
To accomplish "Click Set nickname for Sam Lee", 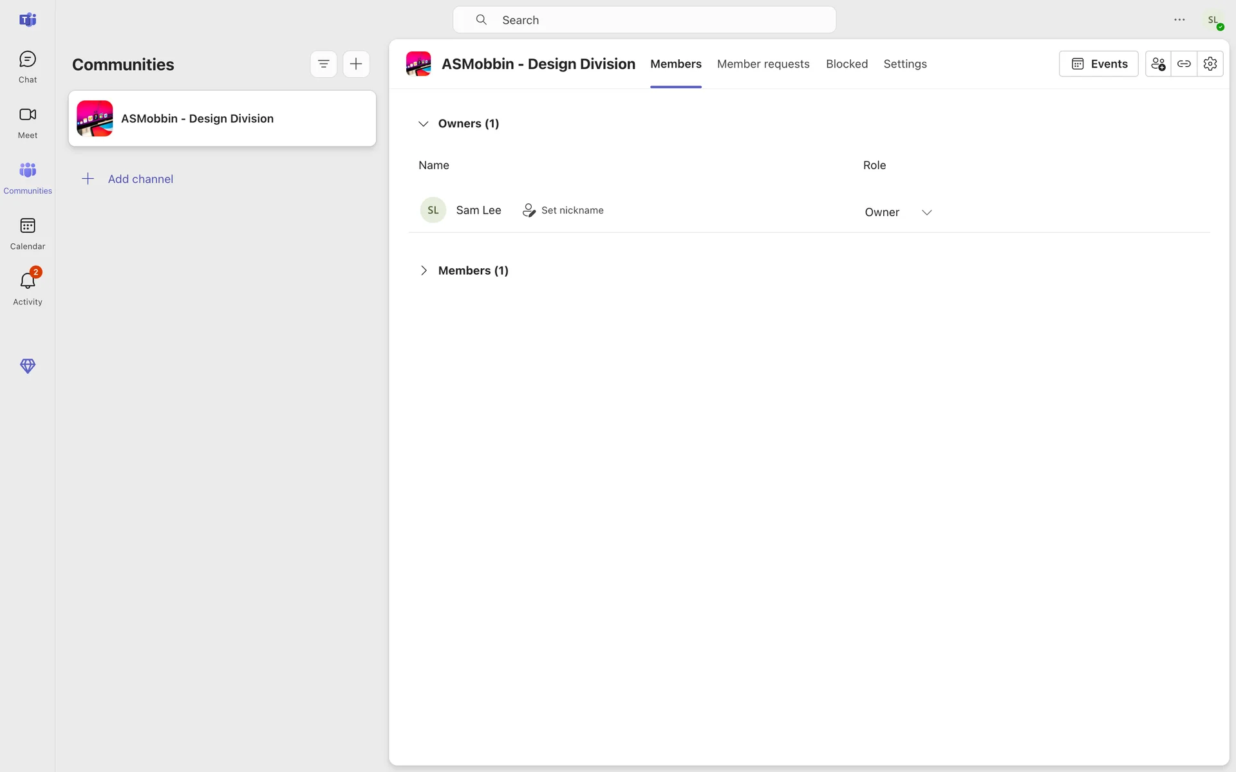I will (563, 210).
